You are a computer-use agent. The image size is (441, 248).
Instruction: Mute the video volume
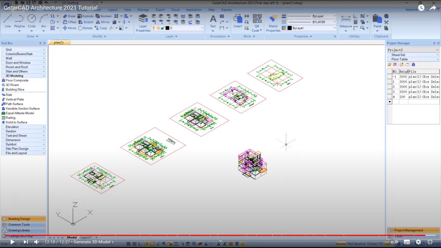[x=36, y=242]
